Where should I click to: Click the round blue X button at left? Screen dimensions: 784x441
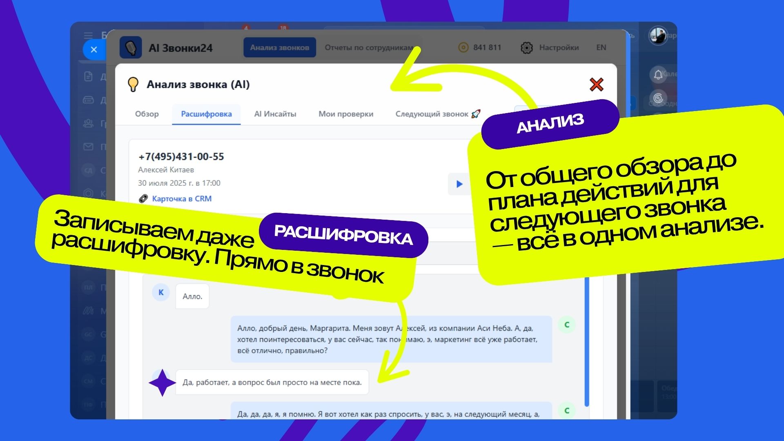point(94,50)
